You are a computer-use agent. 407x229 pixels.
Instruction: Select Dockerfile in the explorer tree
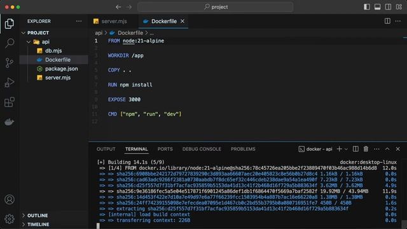54,60
